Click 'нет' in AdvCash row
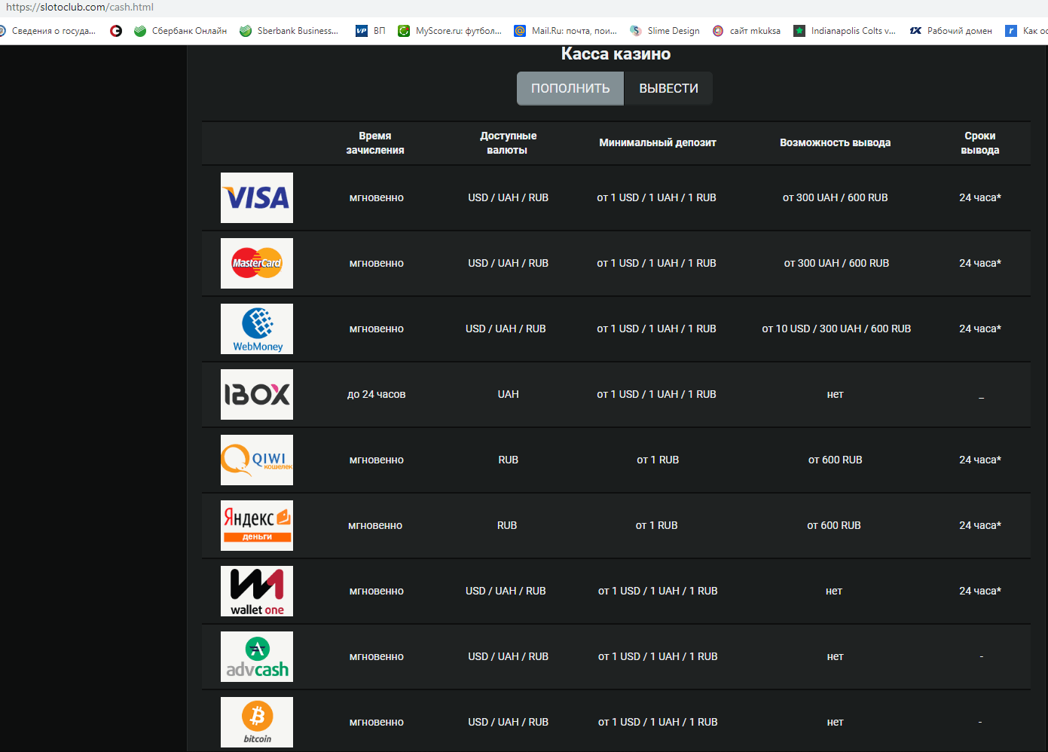 point(835,656)
